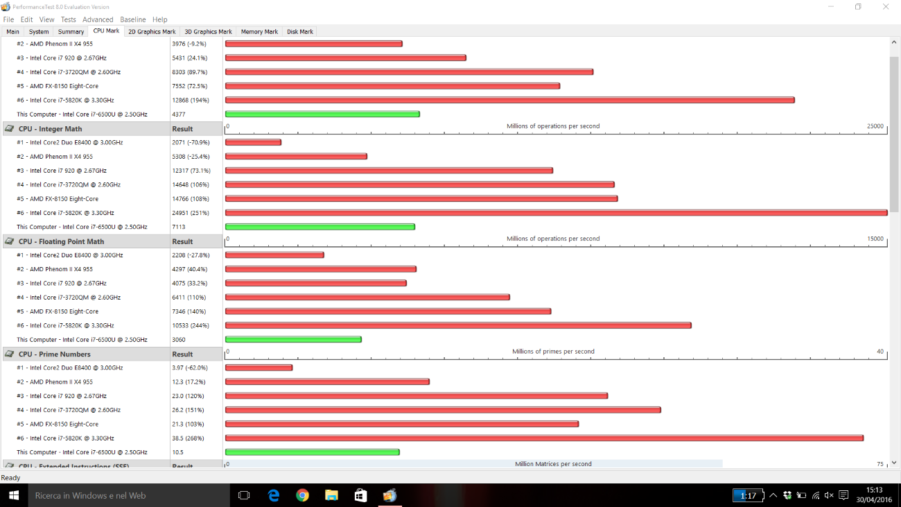This screenshot has height=507, width=901.
Task: Open the Action Center notifications icon
Action: click(843, 495)
